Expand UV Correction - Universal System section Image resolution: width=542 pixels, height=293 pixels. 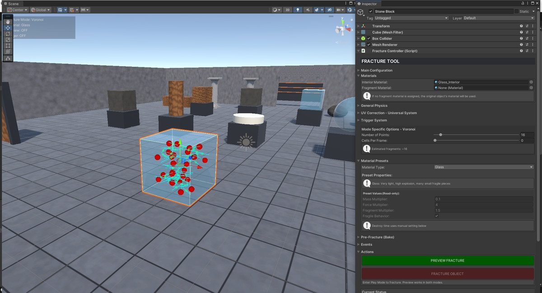pyautogui.click(x=359, y=113)
